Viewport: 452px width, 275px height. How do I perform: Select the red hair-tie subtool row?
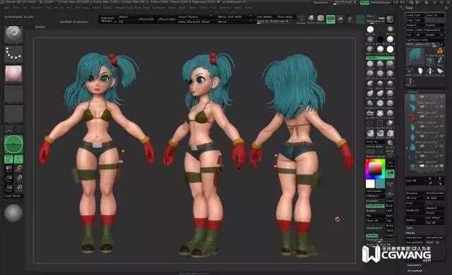(425, 117)
